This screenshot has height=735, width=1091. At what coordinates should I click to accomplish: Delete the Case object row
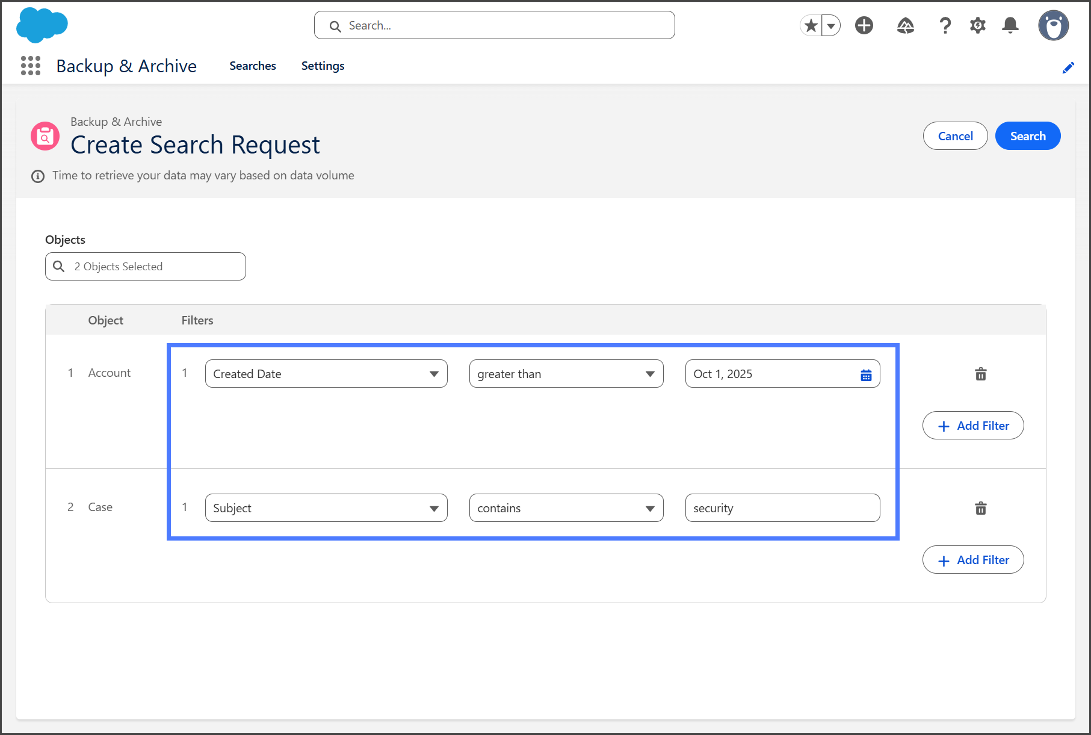pos(980,508)
